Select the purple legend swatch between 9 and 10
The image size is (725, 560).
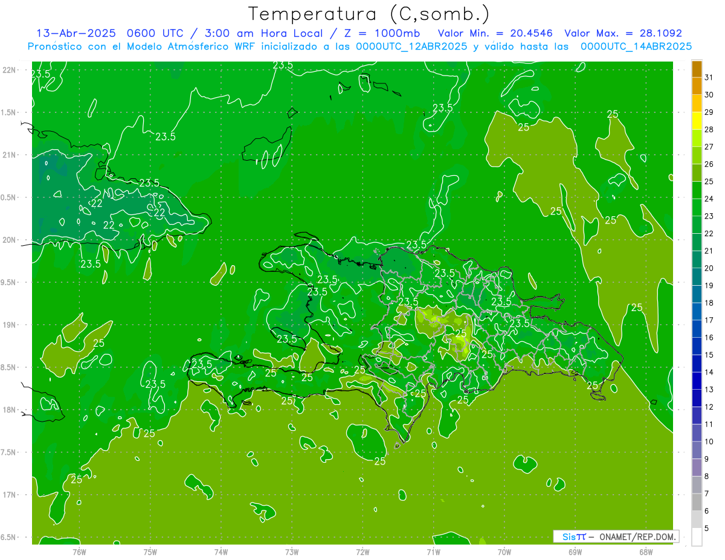697,450
